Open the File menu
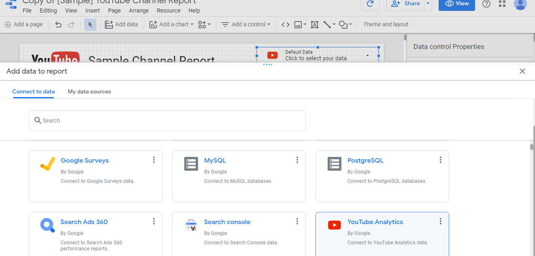Image resolution: width=535 pixels, height=256 pixels. click(x=27, y=11)
